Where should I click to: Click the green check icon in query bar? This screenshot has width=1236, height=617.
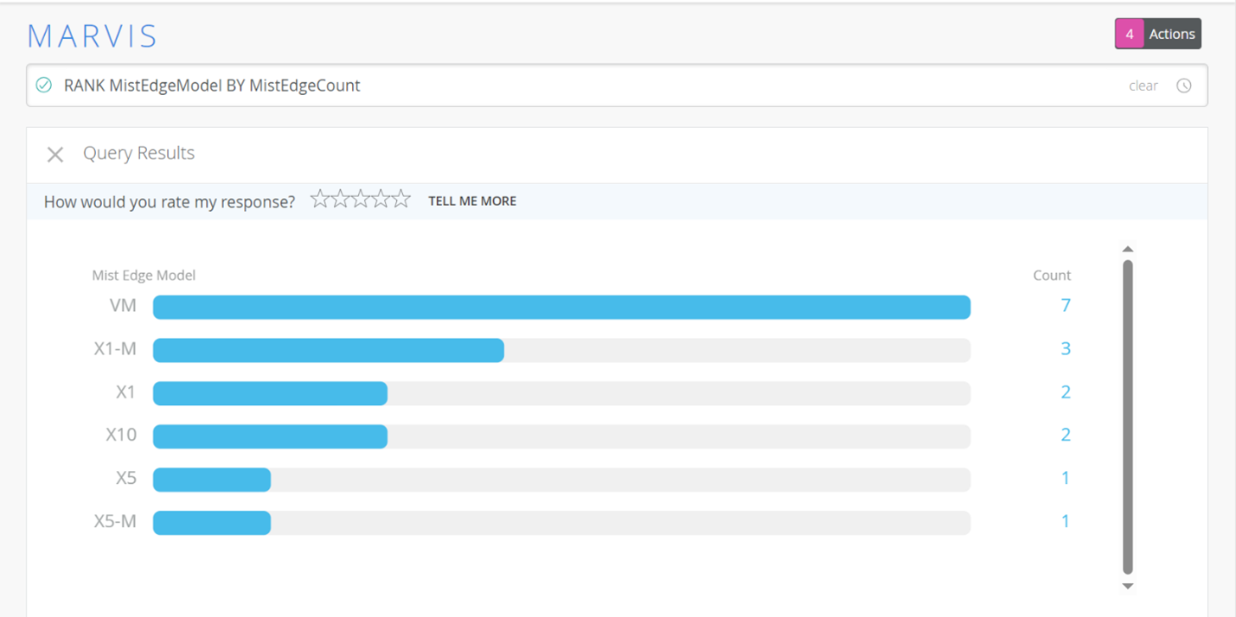point(43,86)
